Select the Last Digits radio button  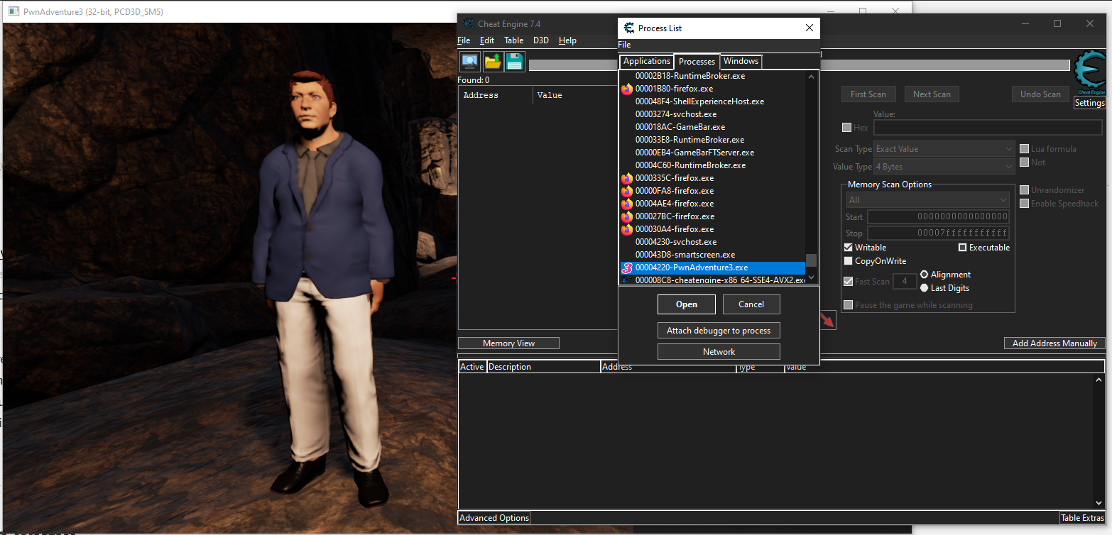[924, 288]
